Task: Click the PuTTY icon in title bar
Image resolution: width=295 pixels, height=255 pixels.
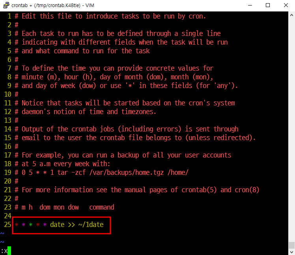Action: coord(6,5)
